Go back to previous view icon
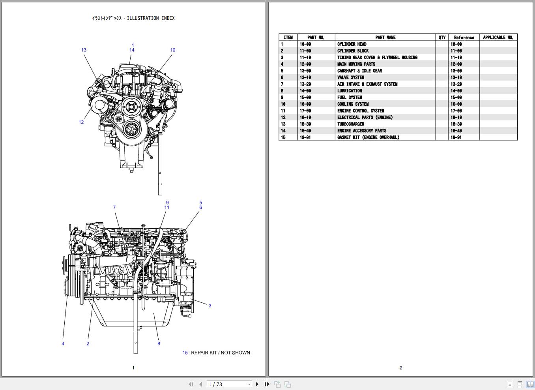Viewport: 535px width, 390px height. (277, 384)
